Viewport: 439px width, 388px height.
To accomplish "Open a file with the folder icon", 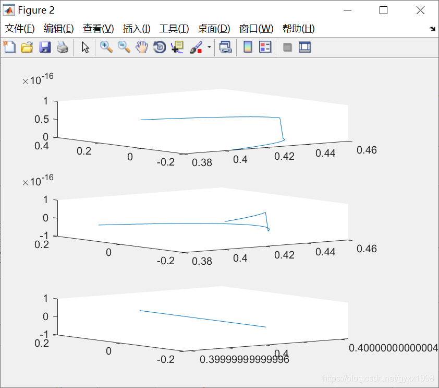I will coord(27,47).
